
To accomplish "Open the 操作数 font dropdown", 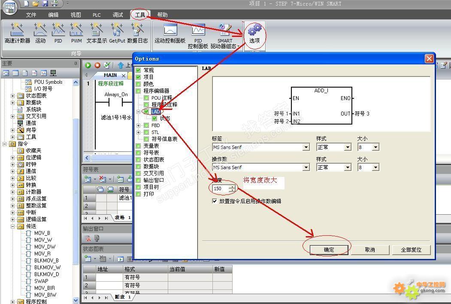I will click(x=306, y=167).
